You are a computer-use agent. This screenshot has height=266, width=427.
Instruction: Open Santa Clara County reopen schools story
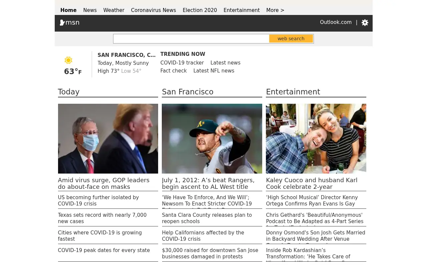tap(207, 218)
